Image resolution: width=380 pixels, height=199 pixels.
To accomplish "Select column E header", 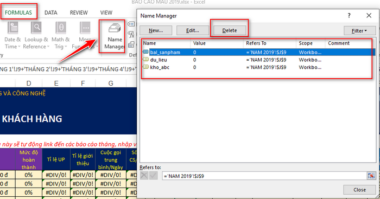I will (x=56, y=84).
